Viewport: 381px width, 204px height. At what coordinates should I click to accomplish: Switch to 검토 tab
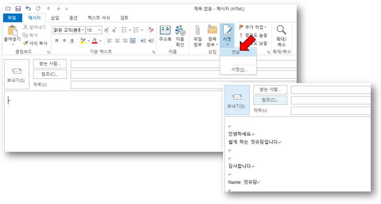click(x=124, y=18)
